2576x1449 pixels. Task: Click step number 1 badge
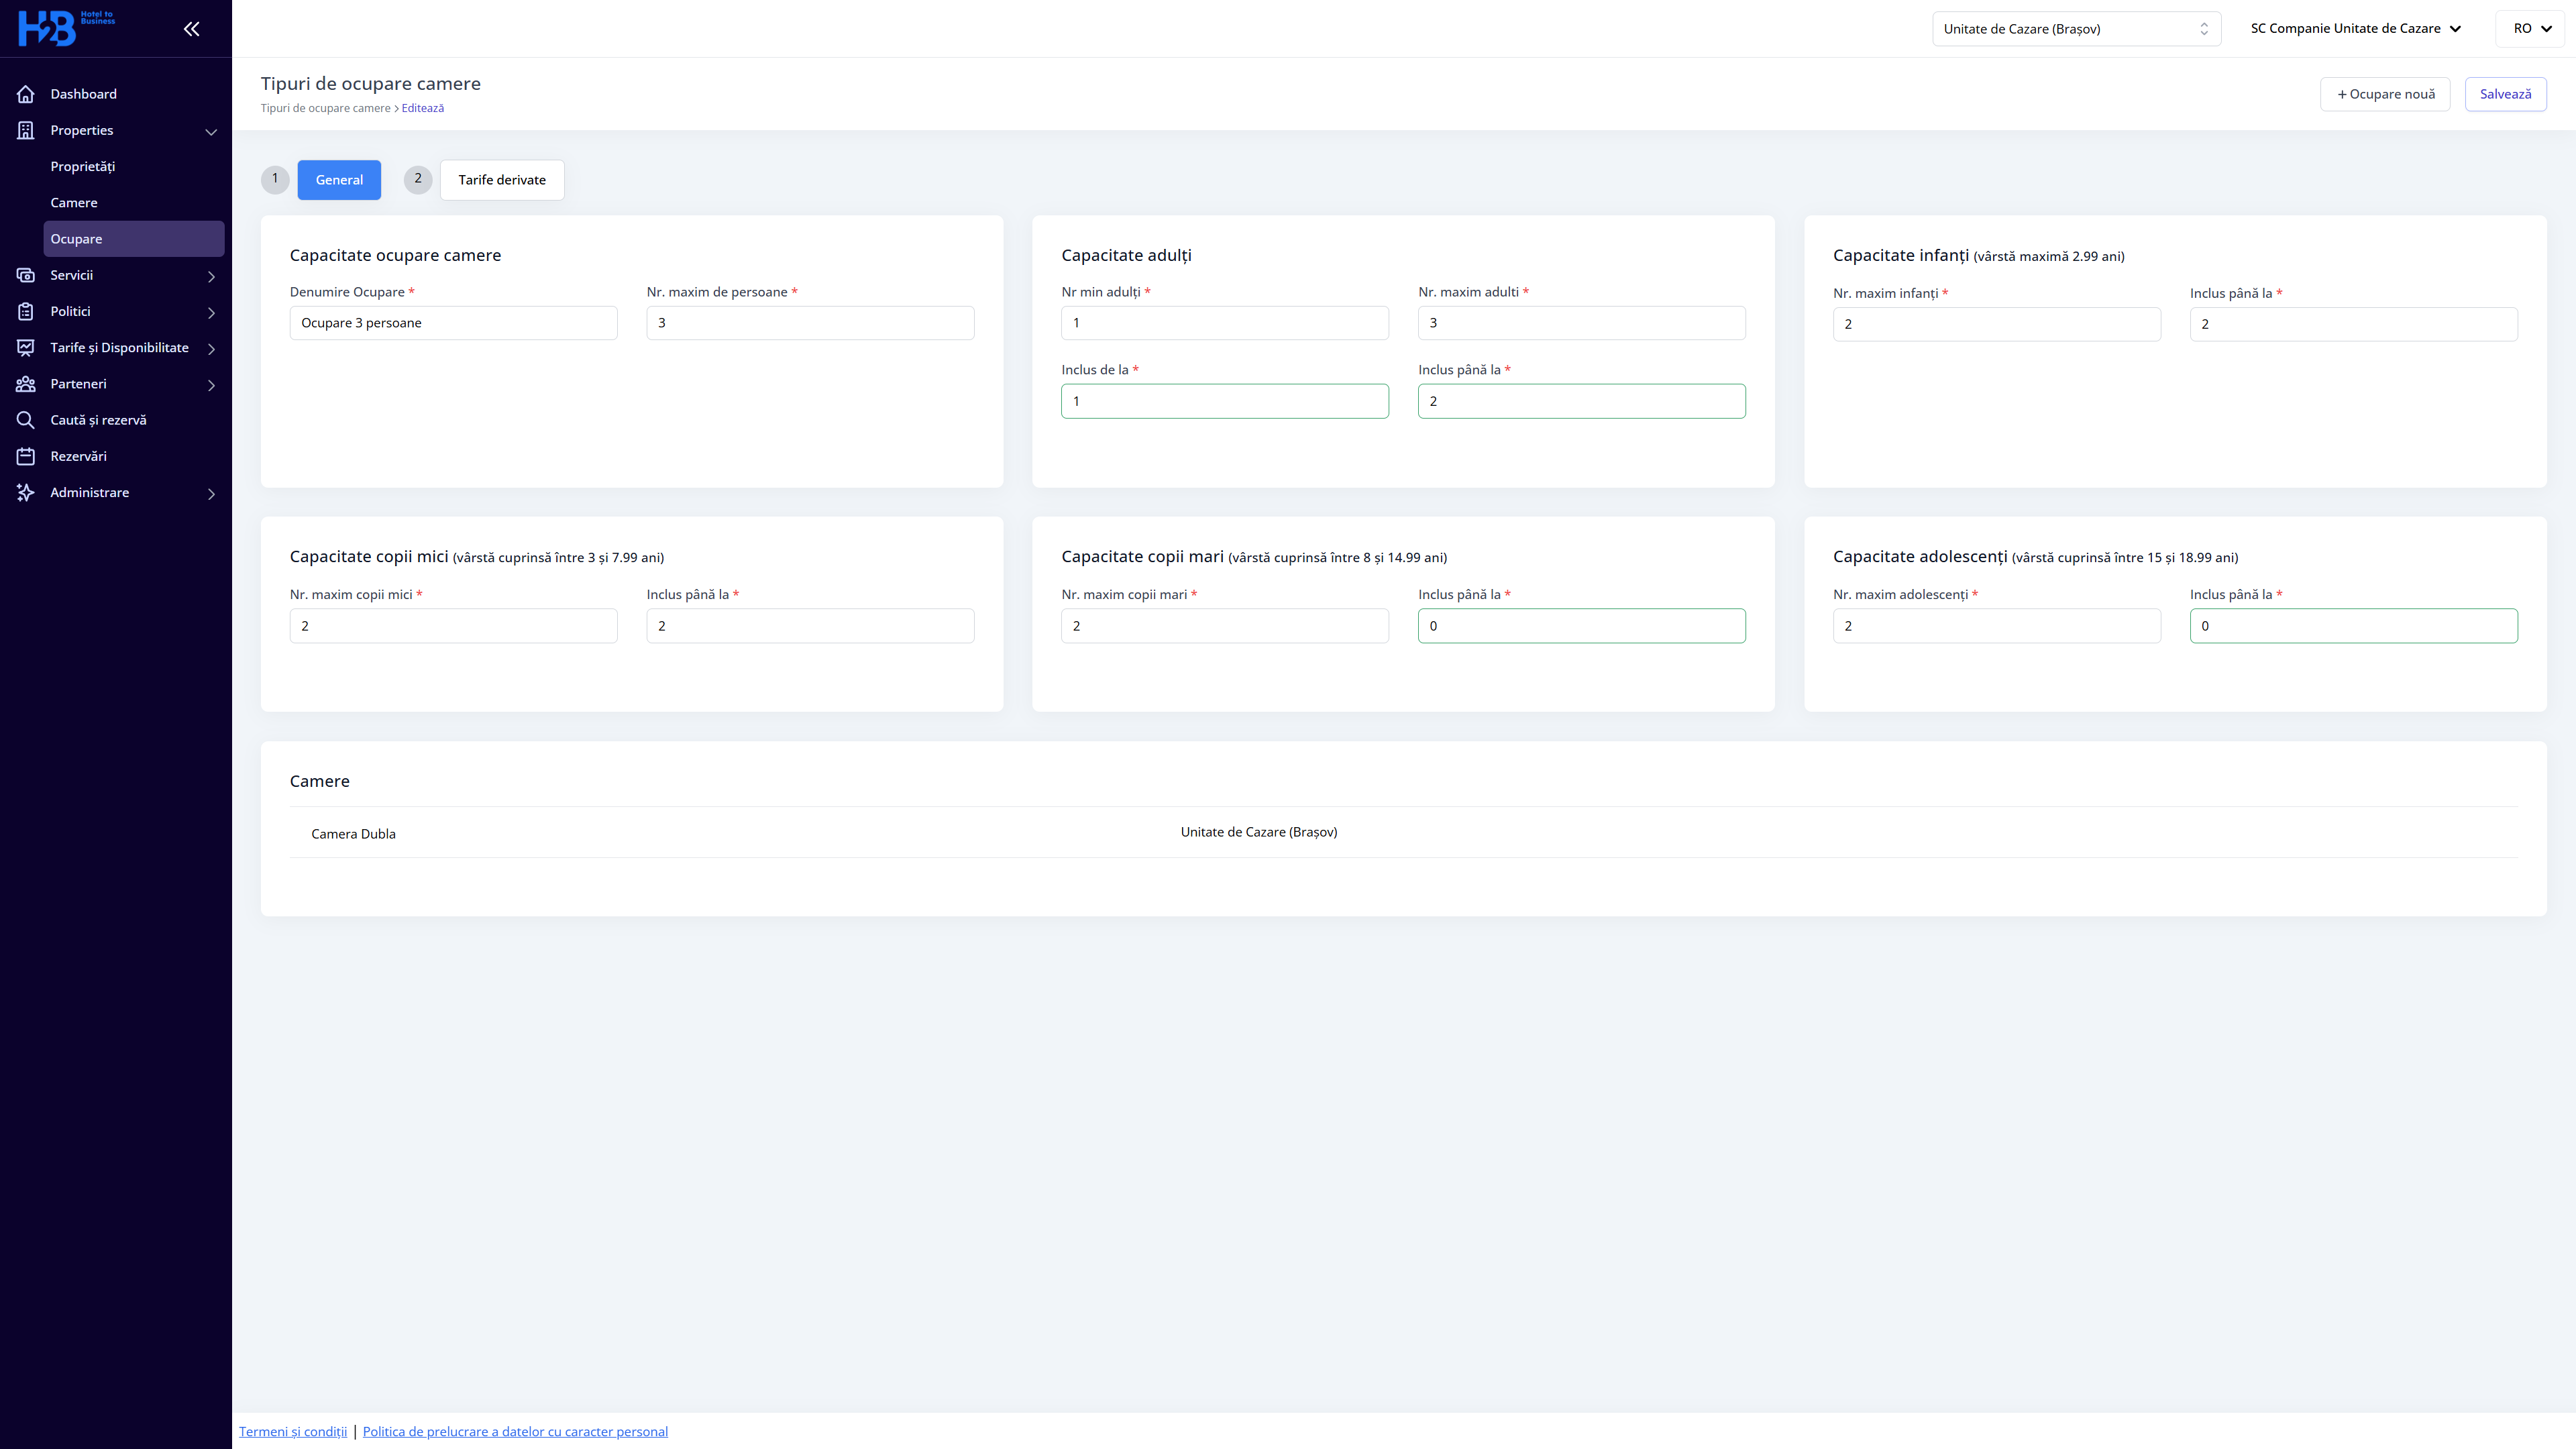point(275,179)
